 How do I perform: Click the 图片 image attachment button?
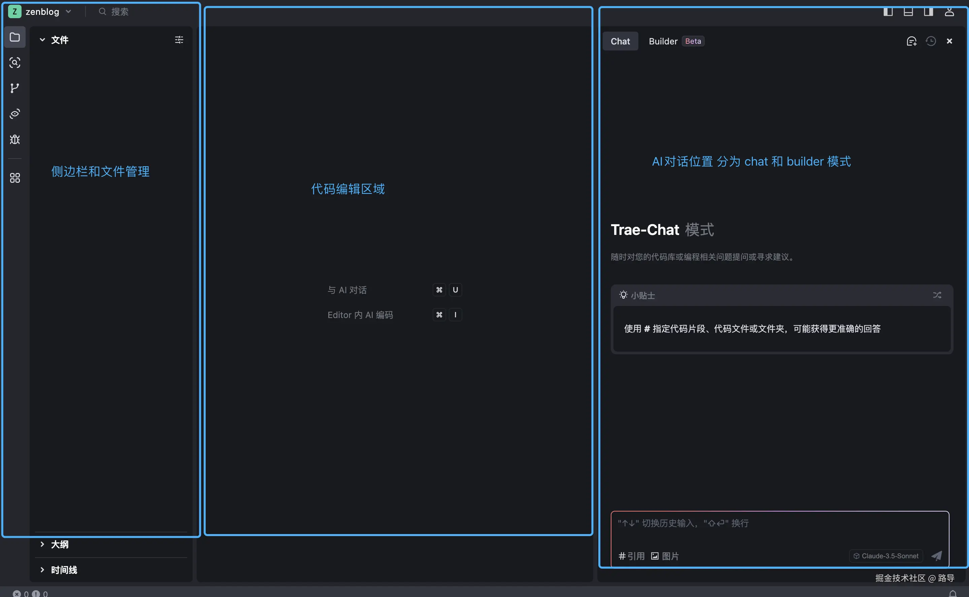(665, 556)
